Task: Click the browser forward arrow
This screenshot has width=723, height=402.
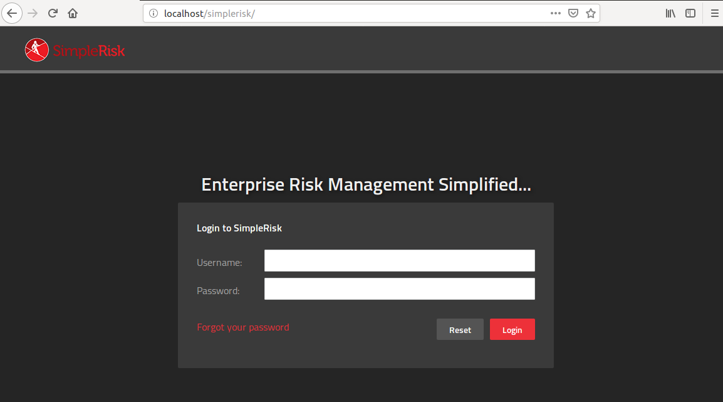Action: click(x=33, y=13)
